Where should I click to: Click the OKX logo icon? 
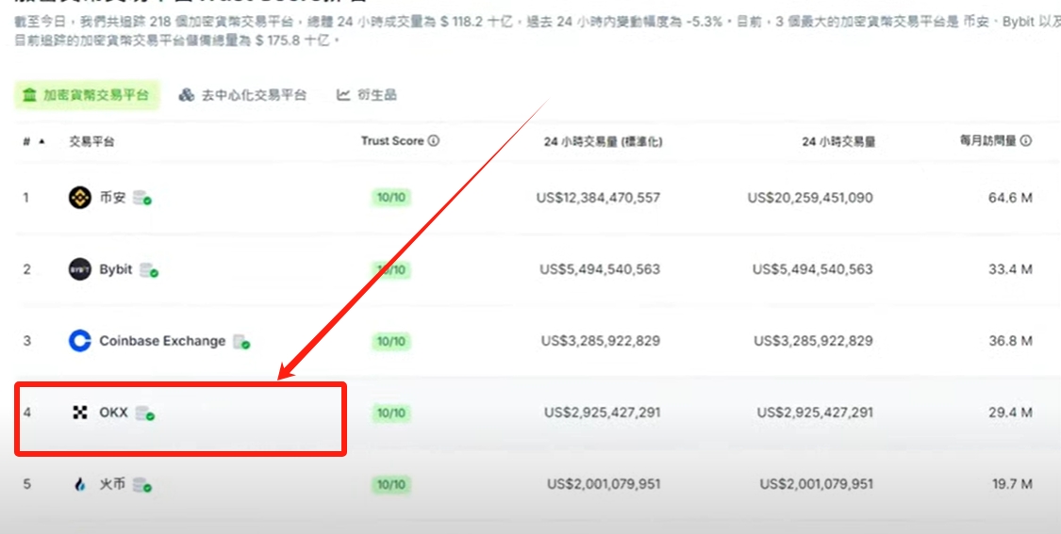(80, 413)
